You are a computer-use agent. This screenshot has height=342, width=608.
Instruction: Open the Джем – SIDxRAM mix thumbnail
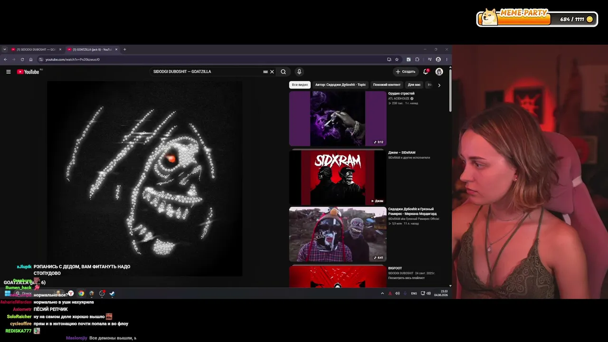(x=338, y=178)
